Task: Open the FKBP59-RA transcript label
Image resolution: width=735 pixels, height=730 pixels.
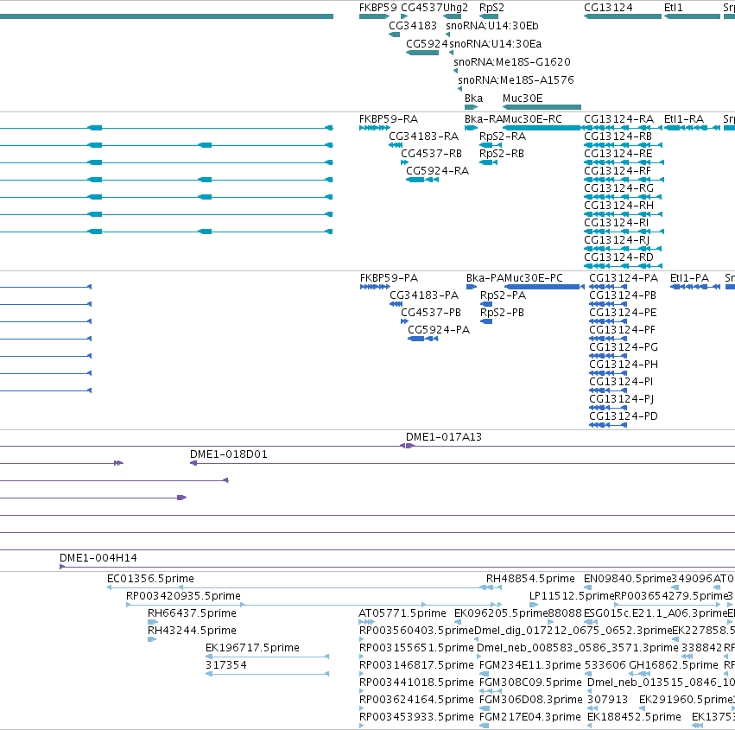Action: coord(389,119)
